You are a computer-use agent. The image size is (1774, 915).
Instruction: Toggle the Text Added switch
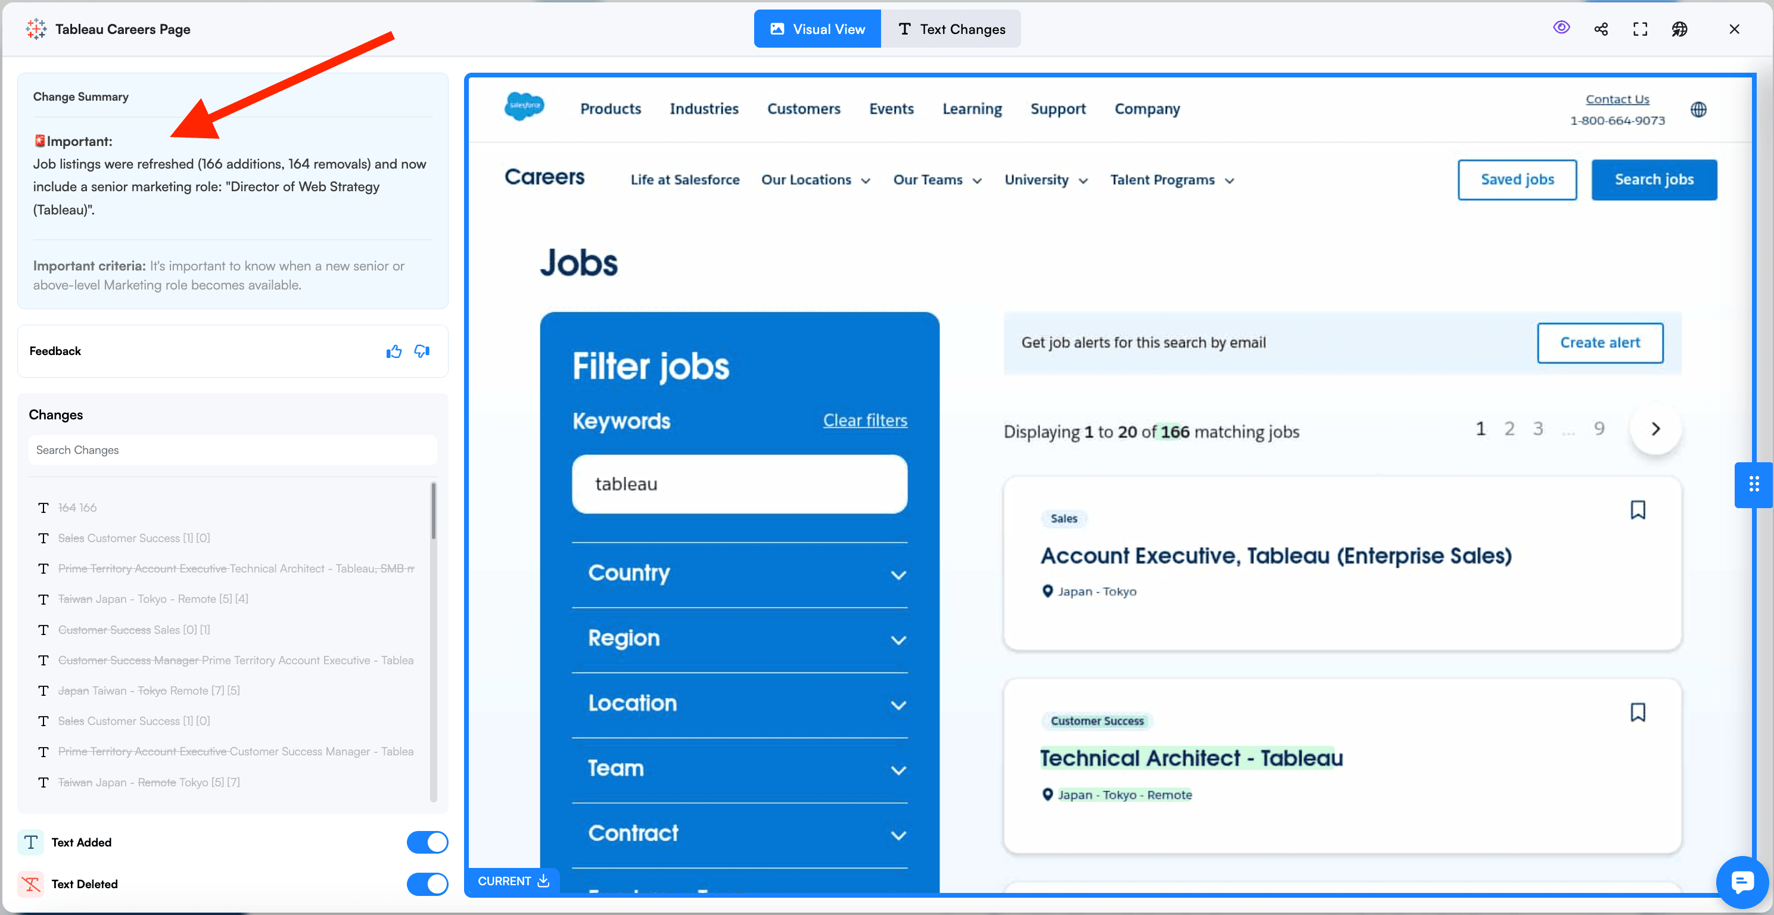(x=427, y=842)
